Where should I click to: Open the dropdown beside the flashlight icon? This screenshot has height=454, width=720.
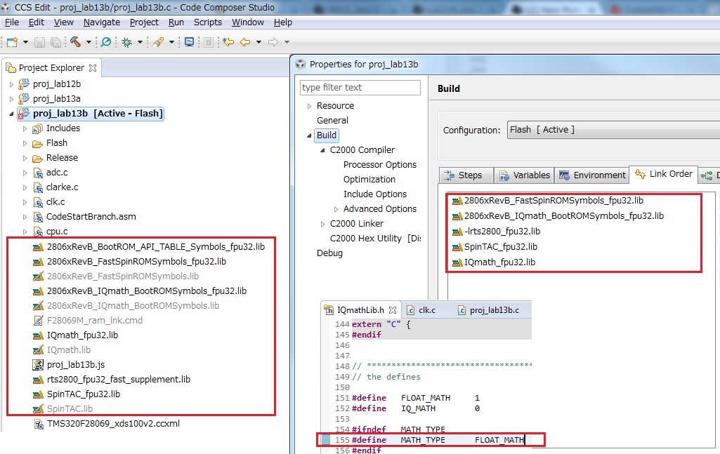click(171, 42)
